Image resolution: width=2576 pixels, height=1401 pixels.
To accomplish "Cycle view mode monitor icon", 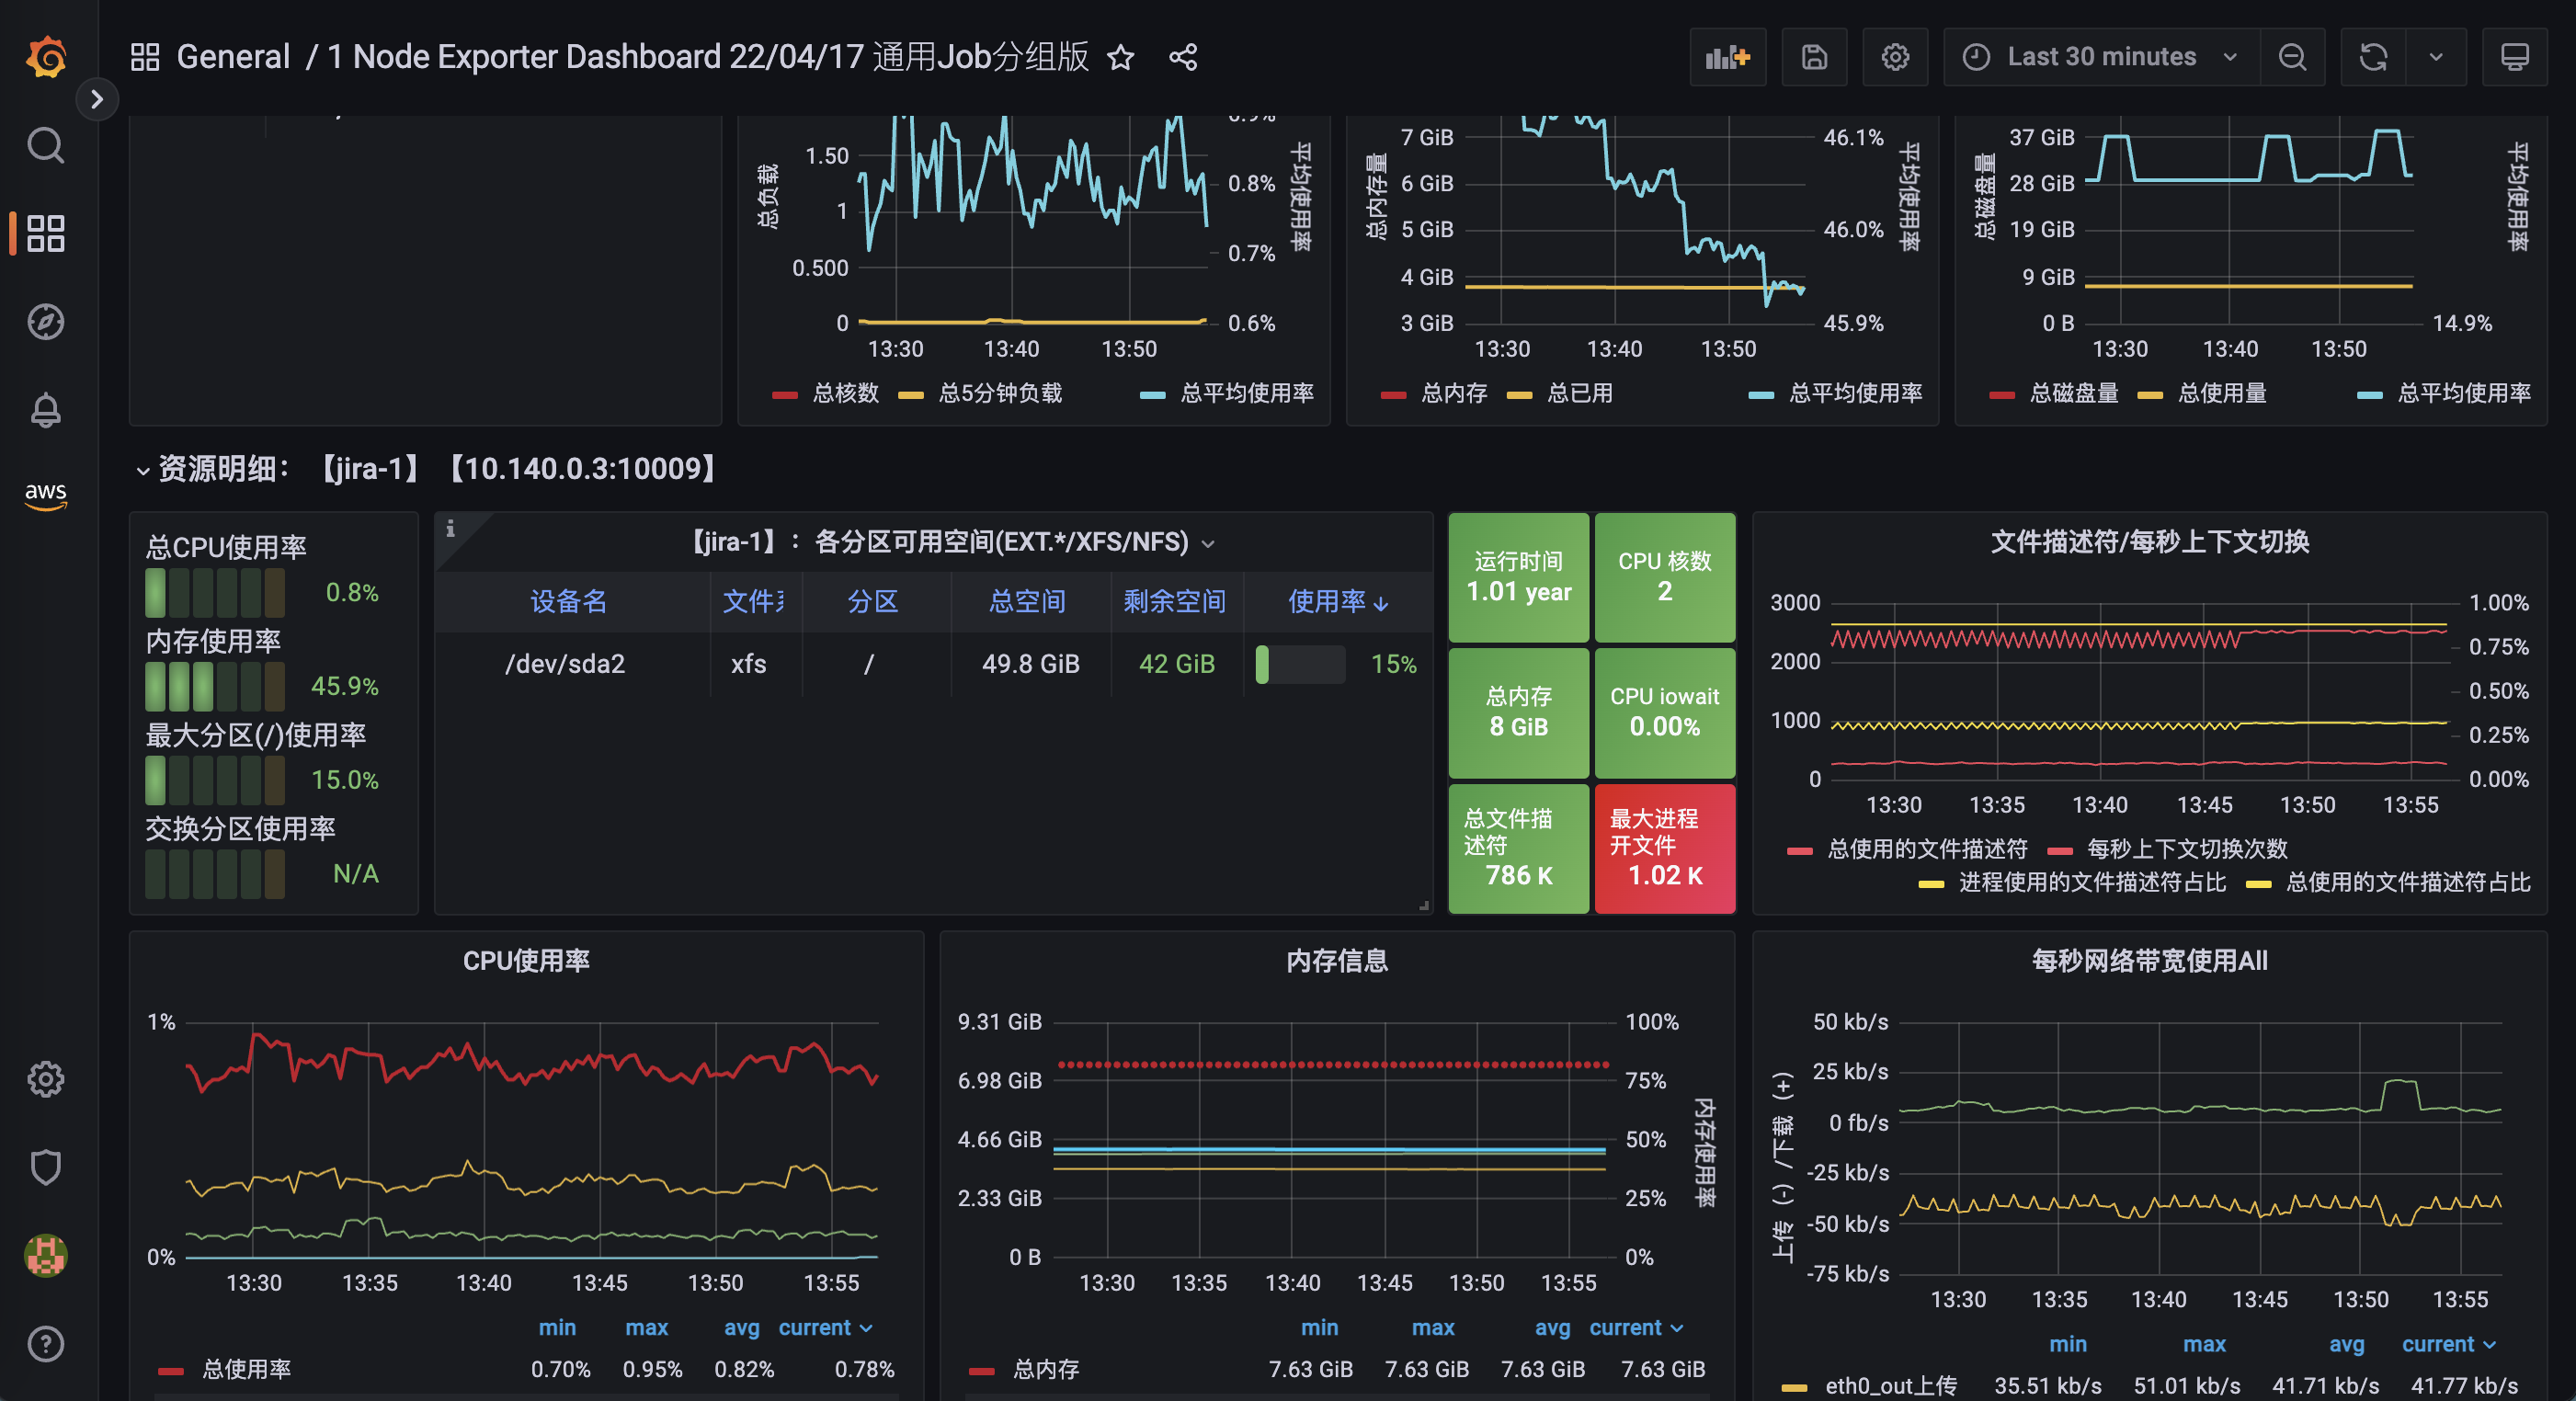I will pyautogui.click(x=2515, y=57).
